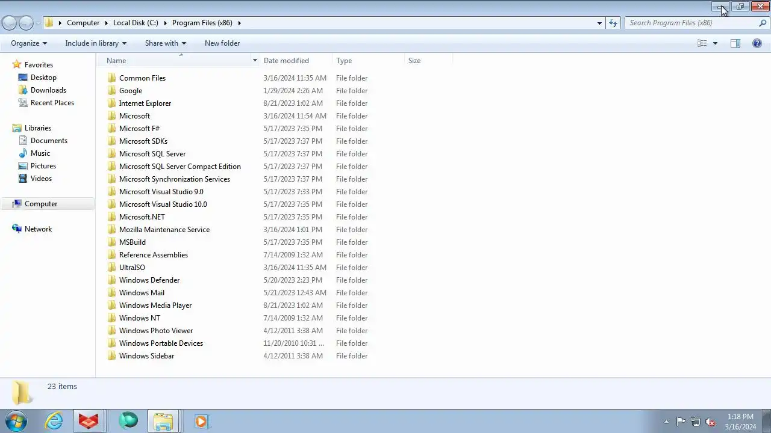Click the Change your view icon
Viewport: 771px width, 433px height.
click(702, 43)
